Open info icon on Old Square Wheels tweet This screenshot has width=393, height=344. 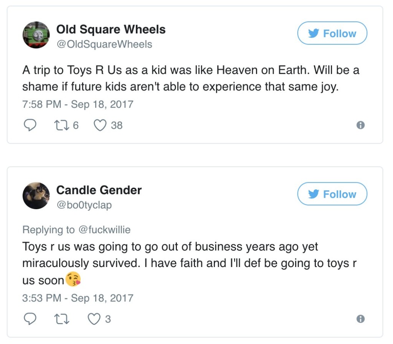360,125
